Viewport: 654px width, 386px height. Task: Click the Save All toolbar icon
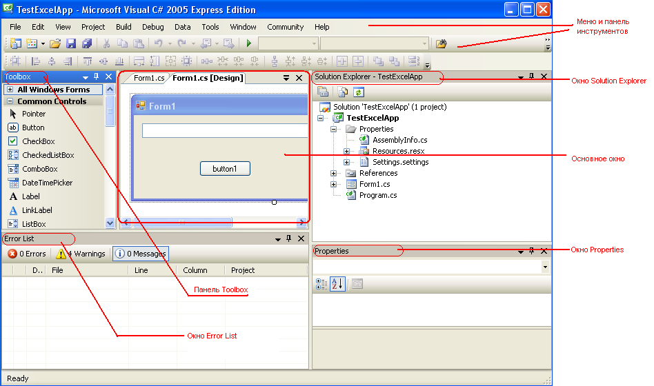point(87,43)
